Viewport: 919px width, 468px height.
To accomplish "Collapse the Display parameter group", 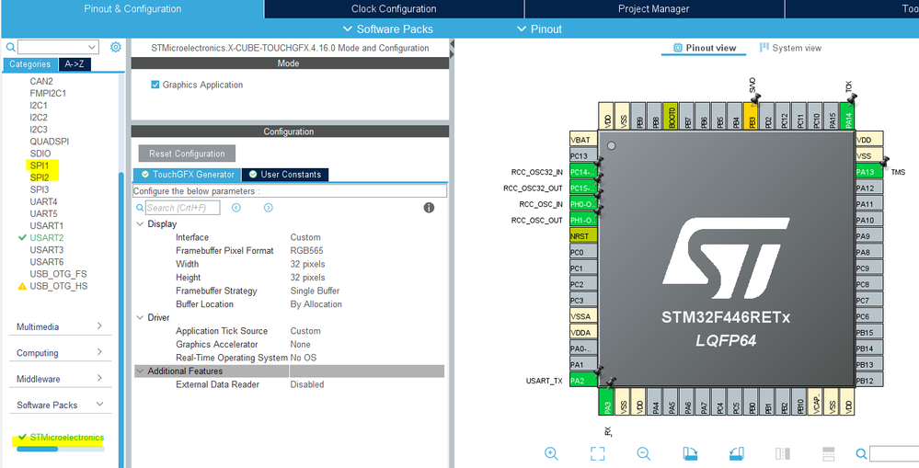I will pyautogui.click(x=140, y=223).
